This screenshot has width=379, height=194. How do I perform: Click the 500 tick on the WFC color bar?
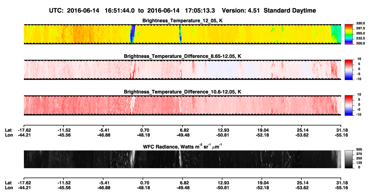pos(359,149)
